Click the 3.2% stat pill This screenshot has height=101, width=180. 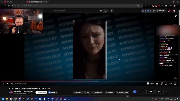[x=142, y=92]
